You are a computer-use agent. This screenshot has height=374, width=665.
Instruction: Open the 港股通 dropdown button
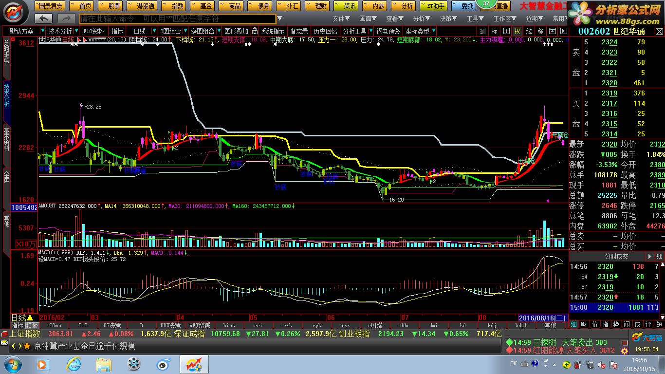coord(142,6)
